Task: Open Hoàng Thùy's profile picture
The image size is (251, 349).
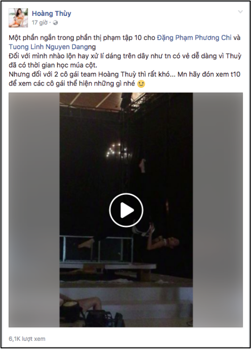Action: click(18, 18)
